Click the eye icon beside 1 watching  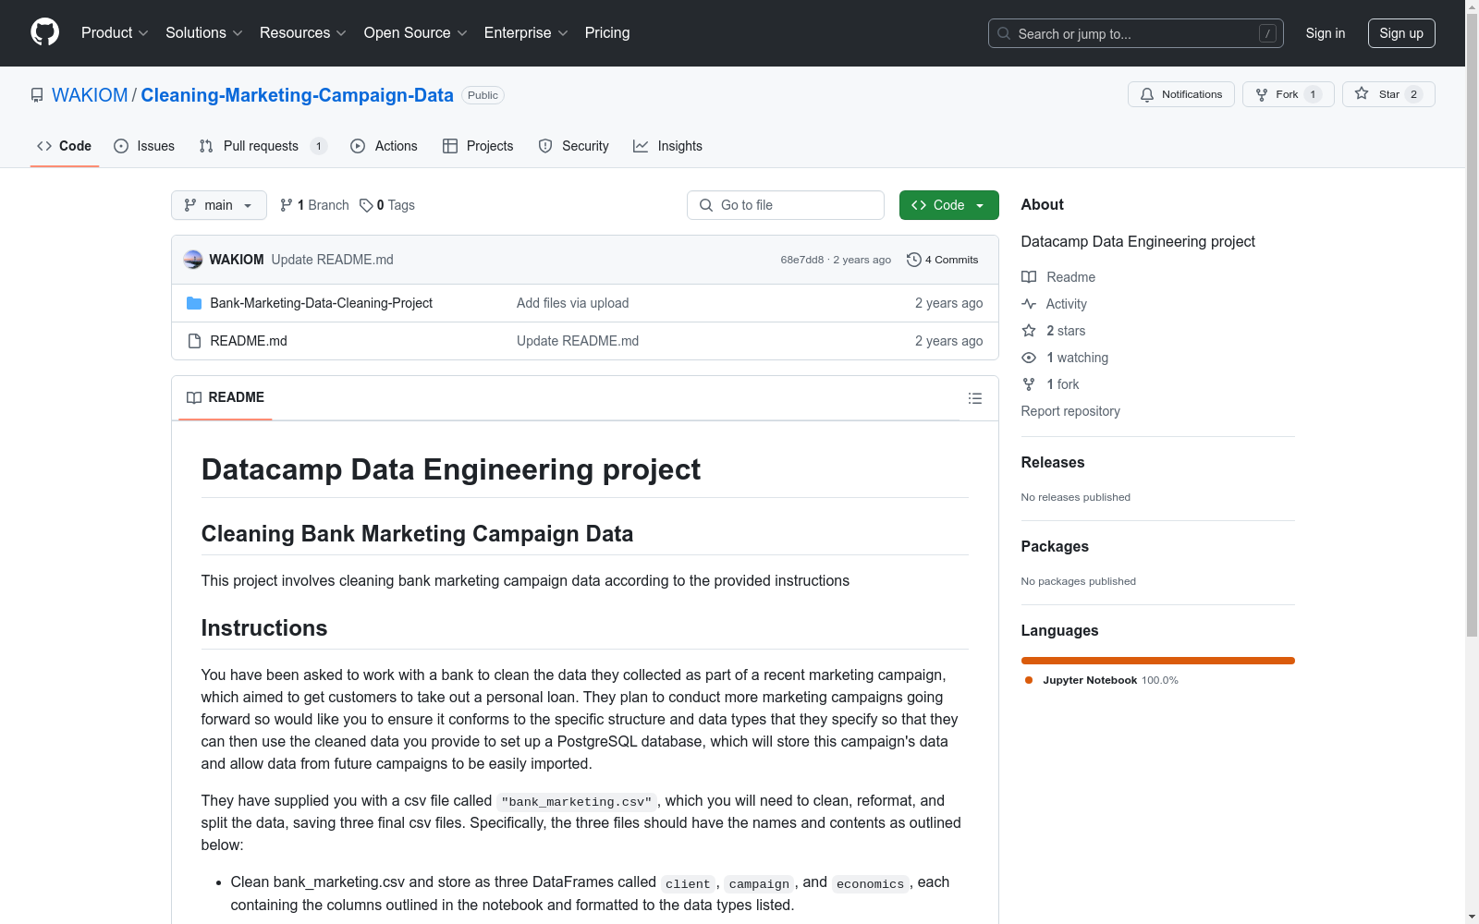tap(1029, 358)
